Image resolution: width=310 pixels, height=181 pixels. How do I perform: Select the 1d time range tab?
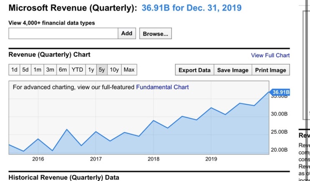pos(14,70)
